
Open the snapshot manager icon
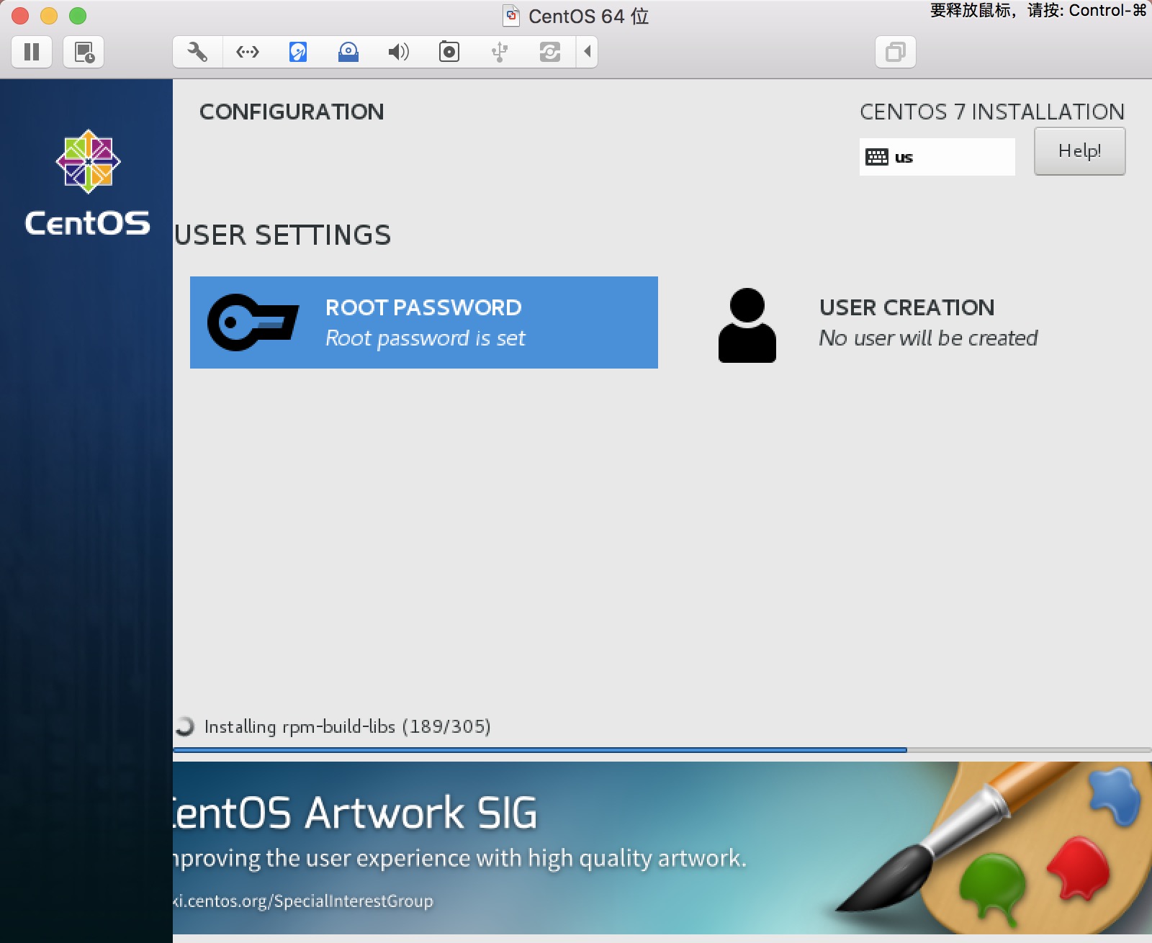[x=84, y=52]
